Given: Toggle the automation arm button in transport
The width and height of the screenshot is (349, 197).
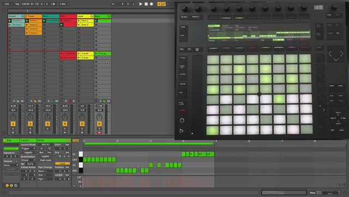Looking at the screenshot, I should (x=164, y=4).
